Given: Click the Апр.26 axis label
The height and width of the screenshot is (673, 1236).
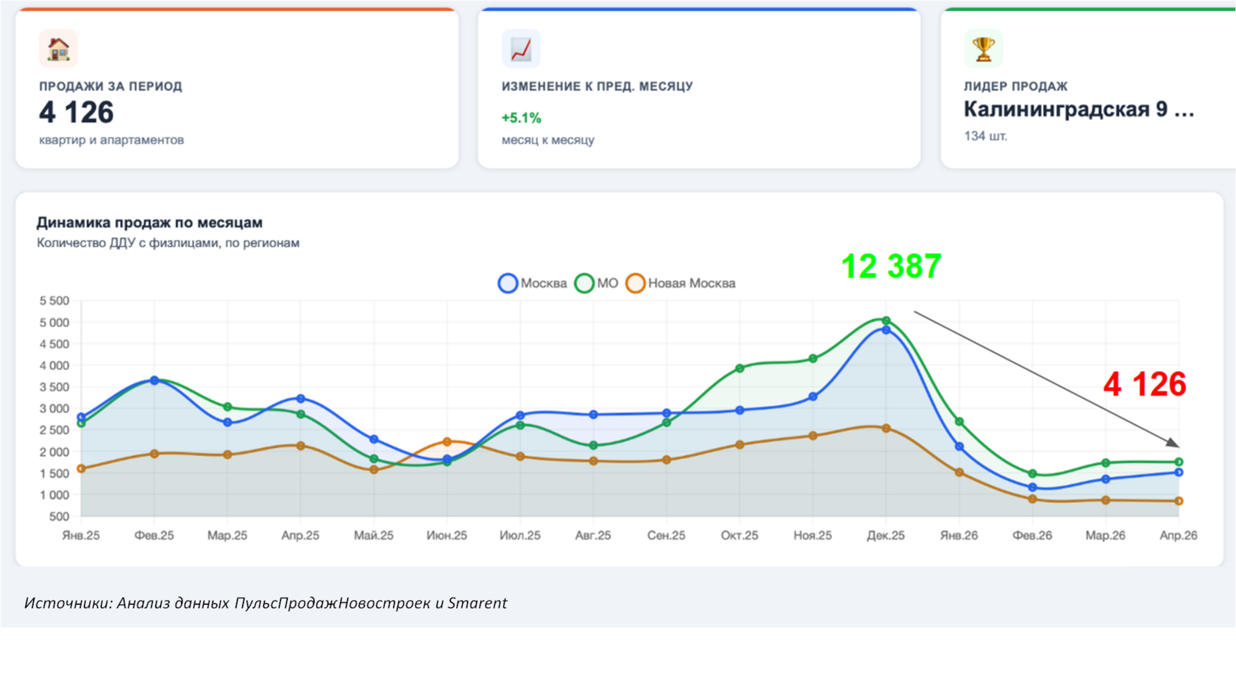Looking at the screenshot, I should tap(1178, 535).
